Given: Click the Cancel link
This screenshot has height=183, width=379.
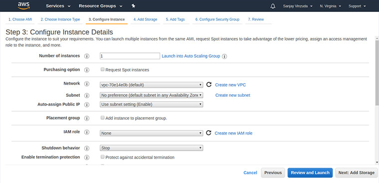Looking at the screenshot, I should [x=250, y=173].
